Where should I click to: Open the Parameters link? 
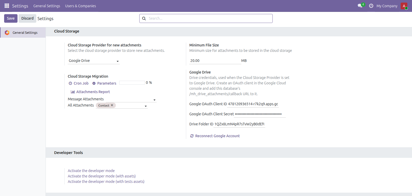click(107, 83)
